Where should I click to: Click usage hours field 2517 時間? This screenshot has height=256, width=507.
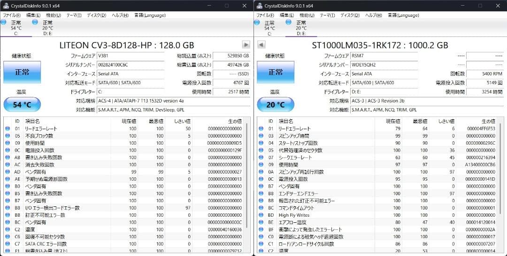(231, 92)
